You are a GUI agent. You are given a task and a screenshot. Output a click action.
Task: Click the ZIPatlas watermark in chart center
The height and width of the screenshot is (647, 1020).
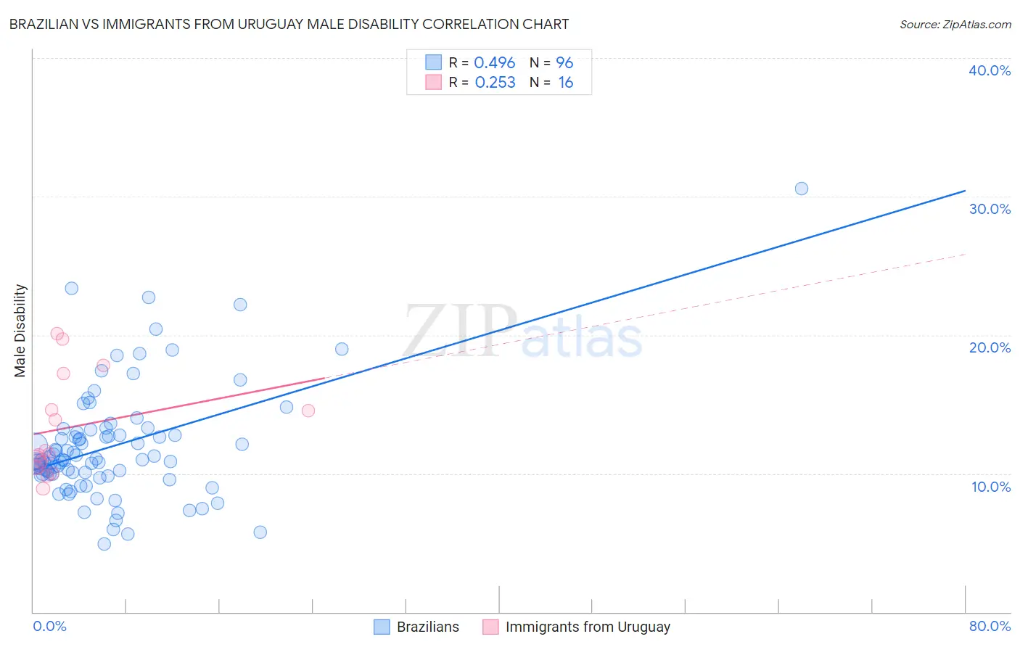pyautogui.click(x=522, y=332)
